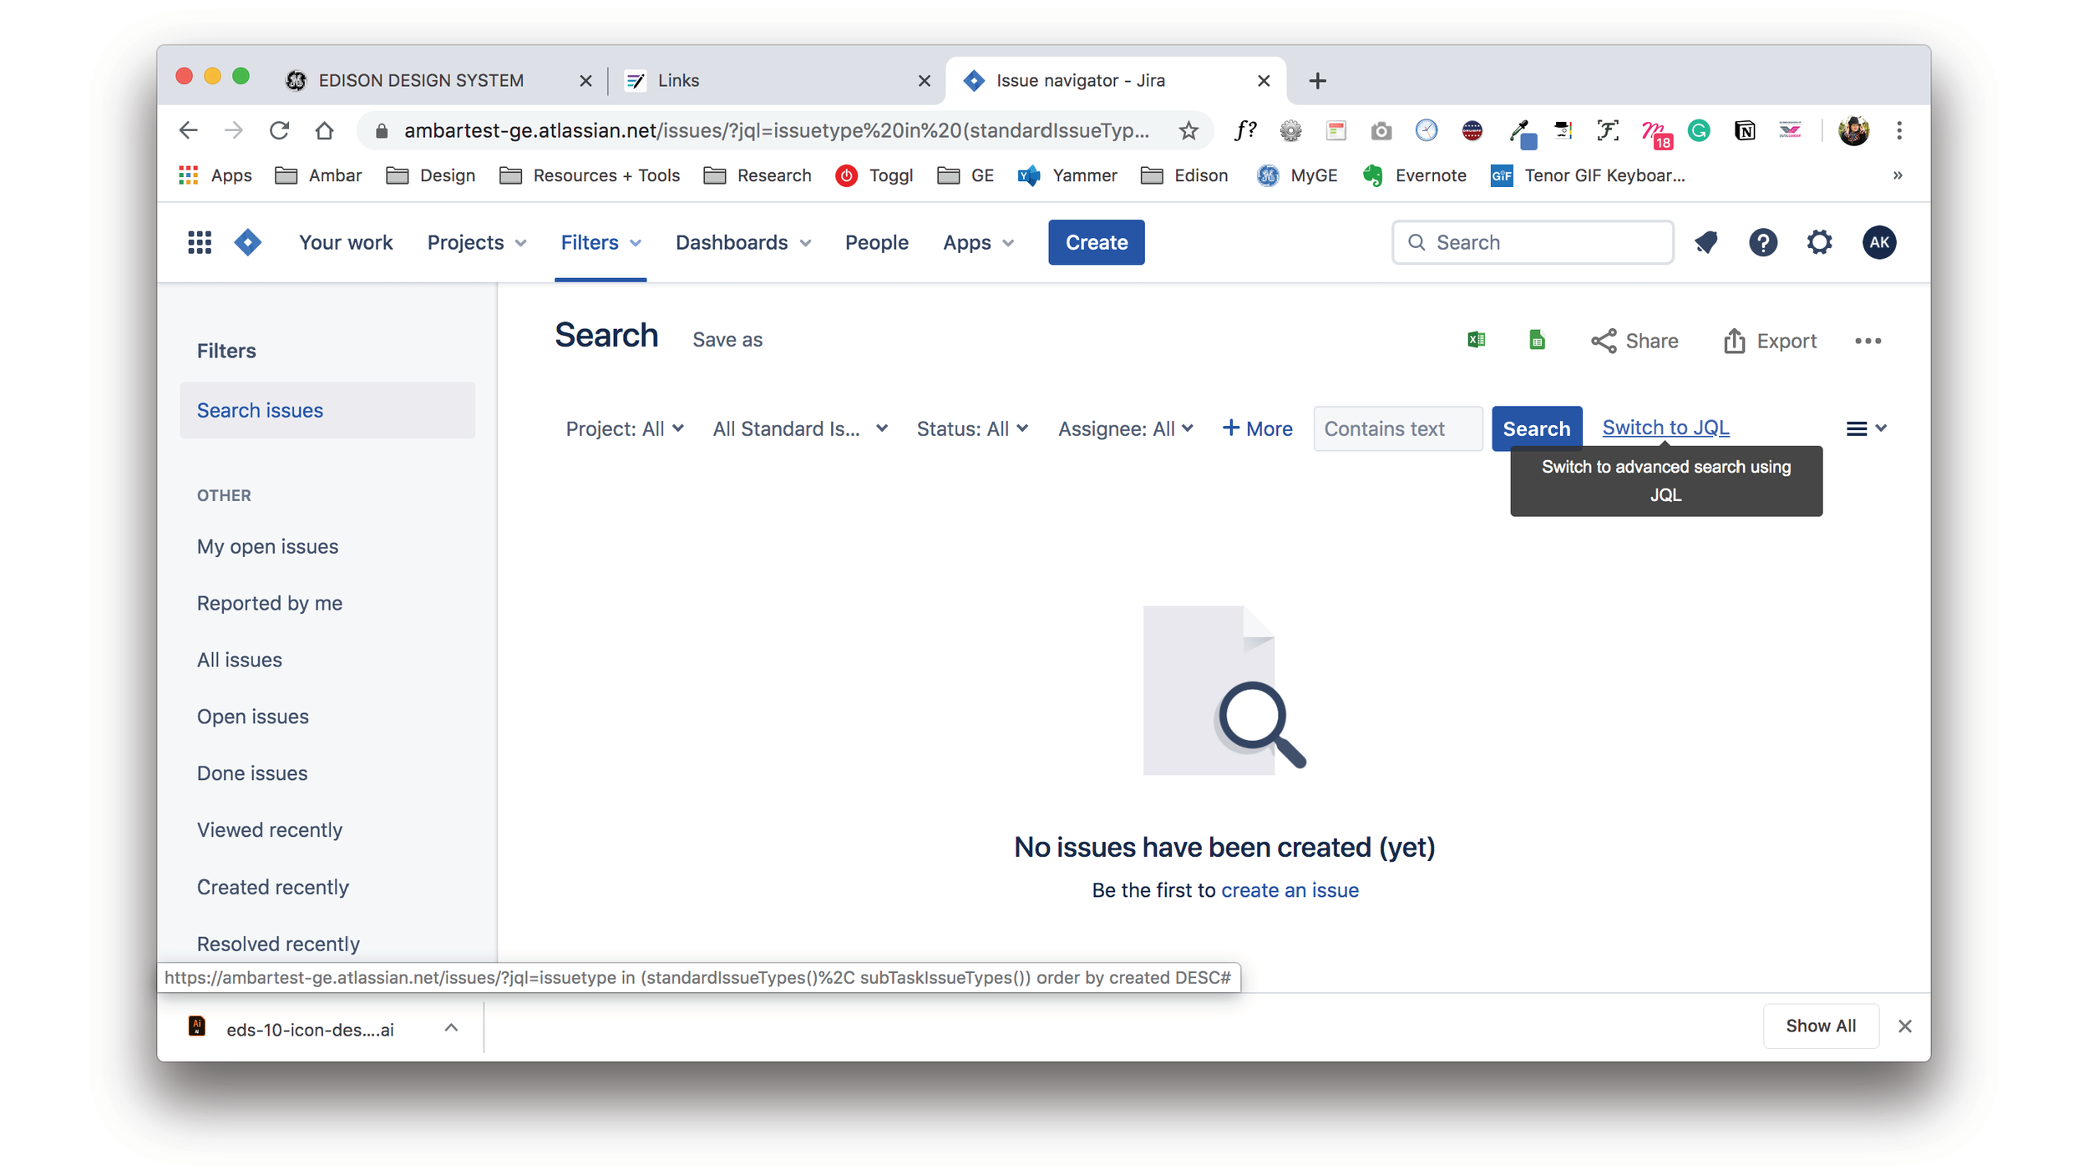Expand the Project: All dropdown
The image size is (2088, 1175).
point(625,428)
